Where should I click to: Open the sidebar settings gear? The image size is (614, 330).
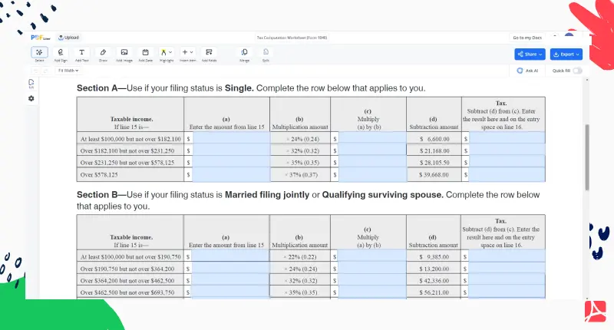point(31,99)
